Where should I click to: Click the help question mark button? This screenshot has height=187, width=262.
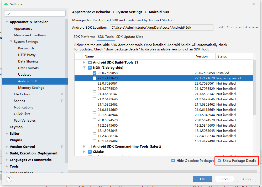[9, 179]
